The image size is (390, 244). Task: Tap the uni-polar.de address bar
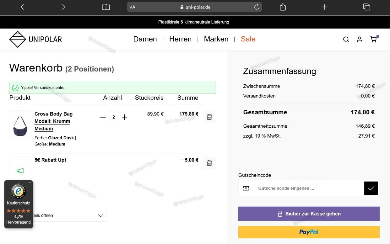tap(194, 7)
